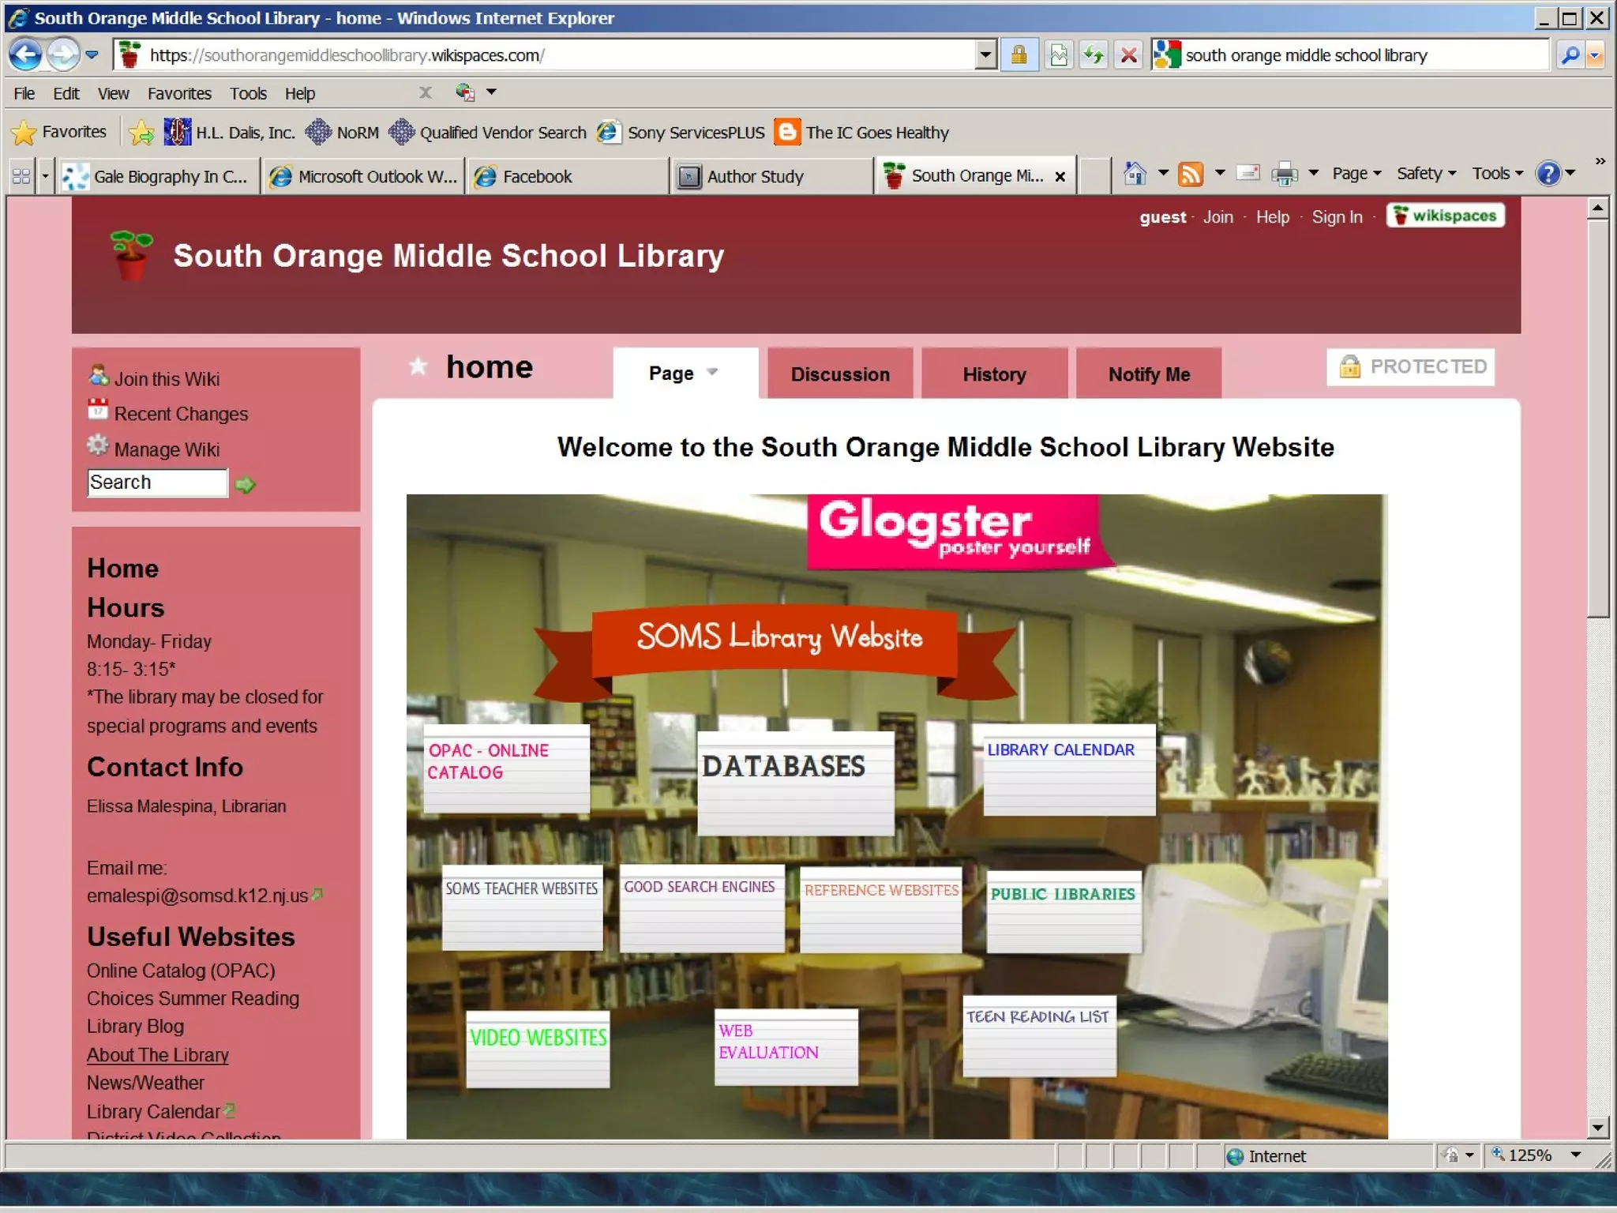Open the Quick Tabs grid button

(21, 176)
